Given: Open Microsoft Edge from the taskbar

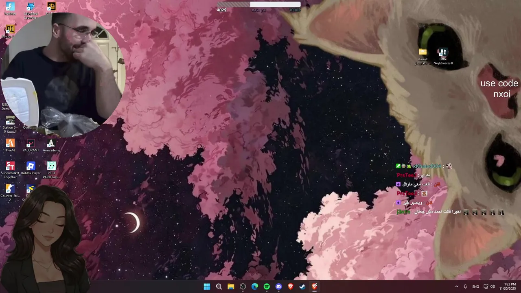Looking at the screenshot, I should 255,286.
